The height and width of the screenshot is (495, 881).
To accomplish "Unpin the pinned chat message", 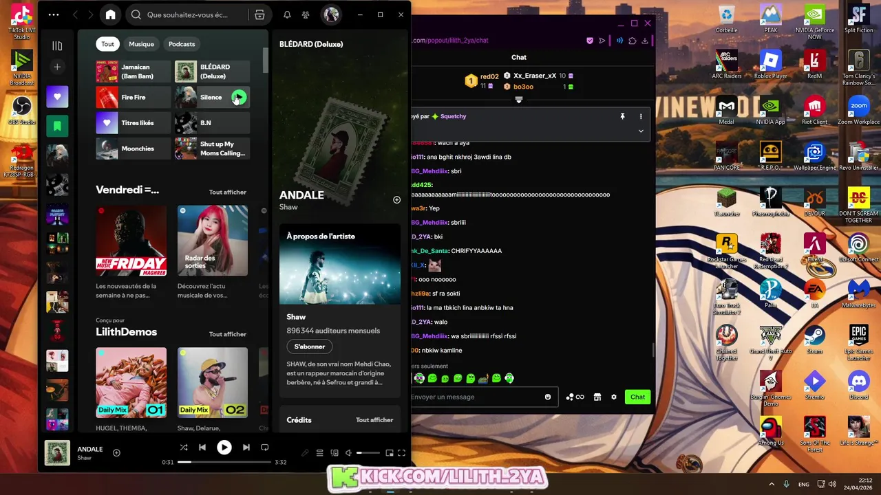I will 622,116.
